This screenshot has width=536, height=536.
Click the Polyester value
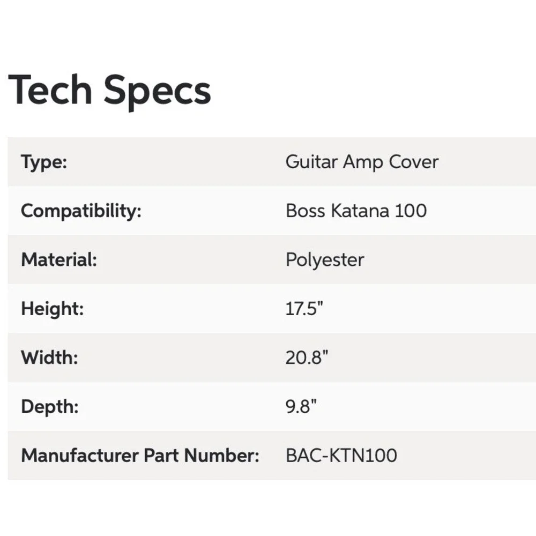(325, 260)
